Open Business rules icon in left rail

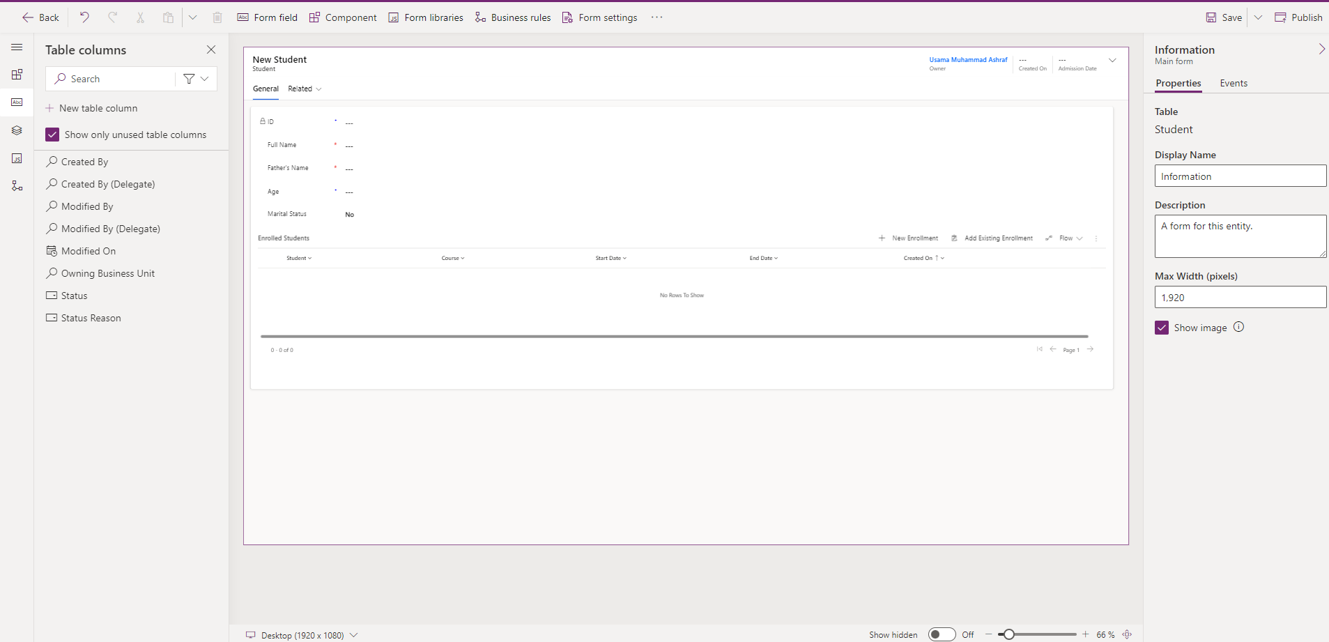17,186
